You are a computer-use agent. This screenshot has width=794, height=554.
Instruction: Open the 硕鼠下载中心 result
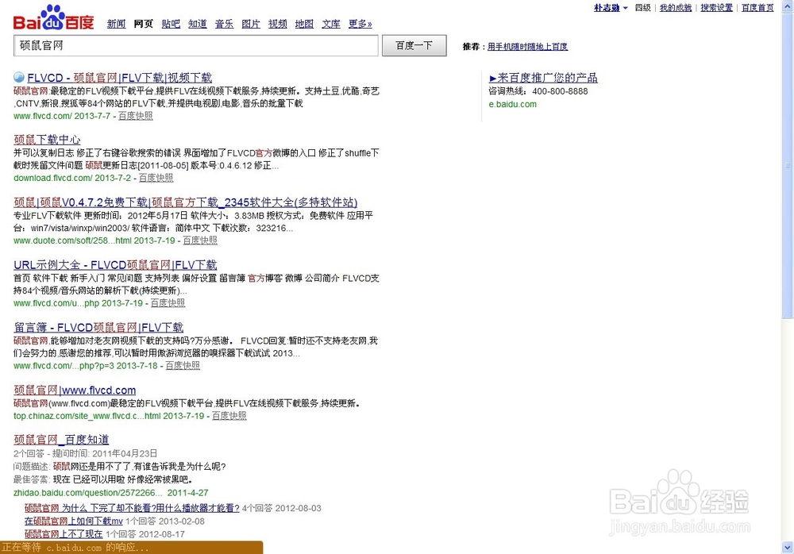click(47, 140)
